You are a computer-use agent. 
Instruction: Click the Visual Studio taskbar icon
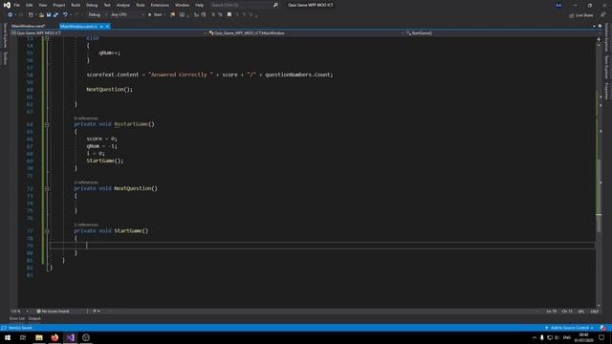(x=70, y=337)
